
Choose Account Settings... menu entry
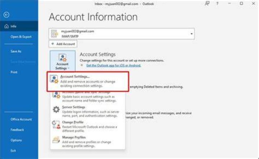point(88,81)
